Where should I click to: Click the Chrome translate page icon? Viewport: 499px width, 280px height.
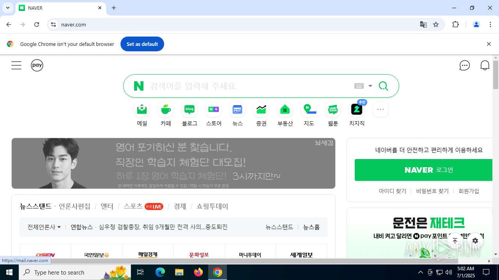(423, 24)
